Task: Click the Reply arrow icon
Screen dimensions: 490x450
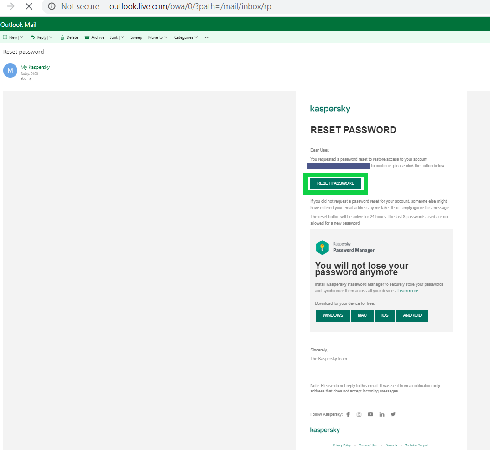Action: pos(33,37)
